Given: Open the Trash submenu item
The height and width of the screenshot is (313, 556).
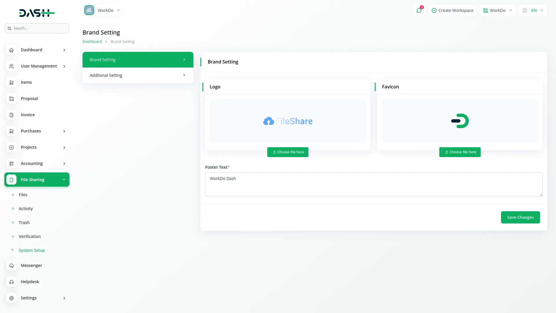Looking at the screenshot, I should (x=24, y=223).
